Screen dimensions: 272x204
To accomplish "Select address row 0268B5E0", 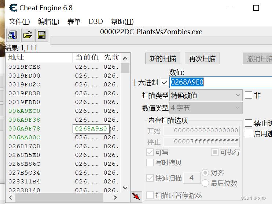I will click(x=63, y=155).
